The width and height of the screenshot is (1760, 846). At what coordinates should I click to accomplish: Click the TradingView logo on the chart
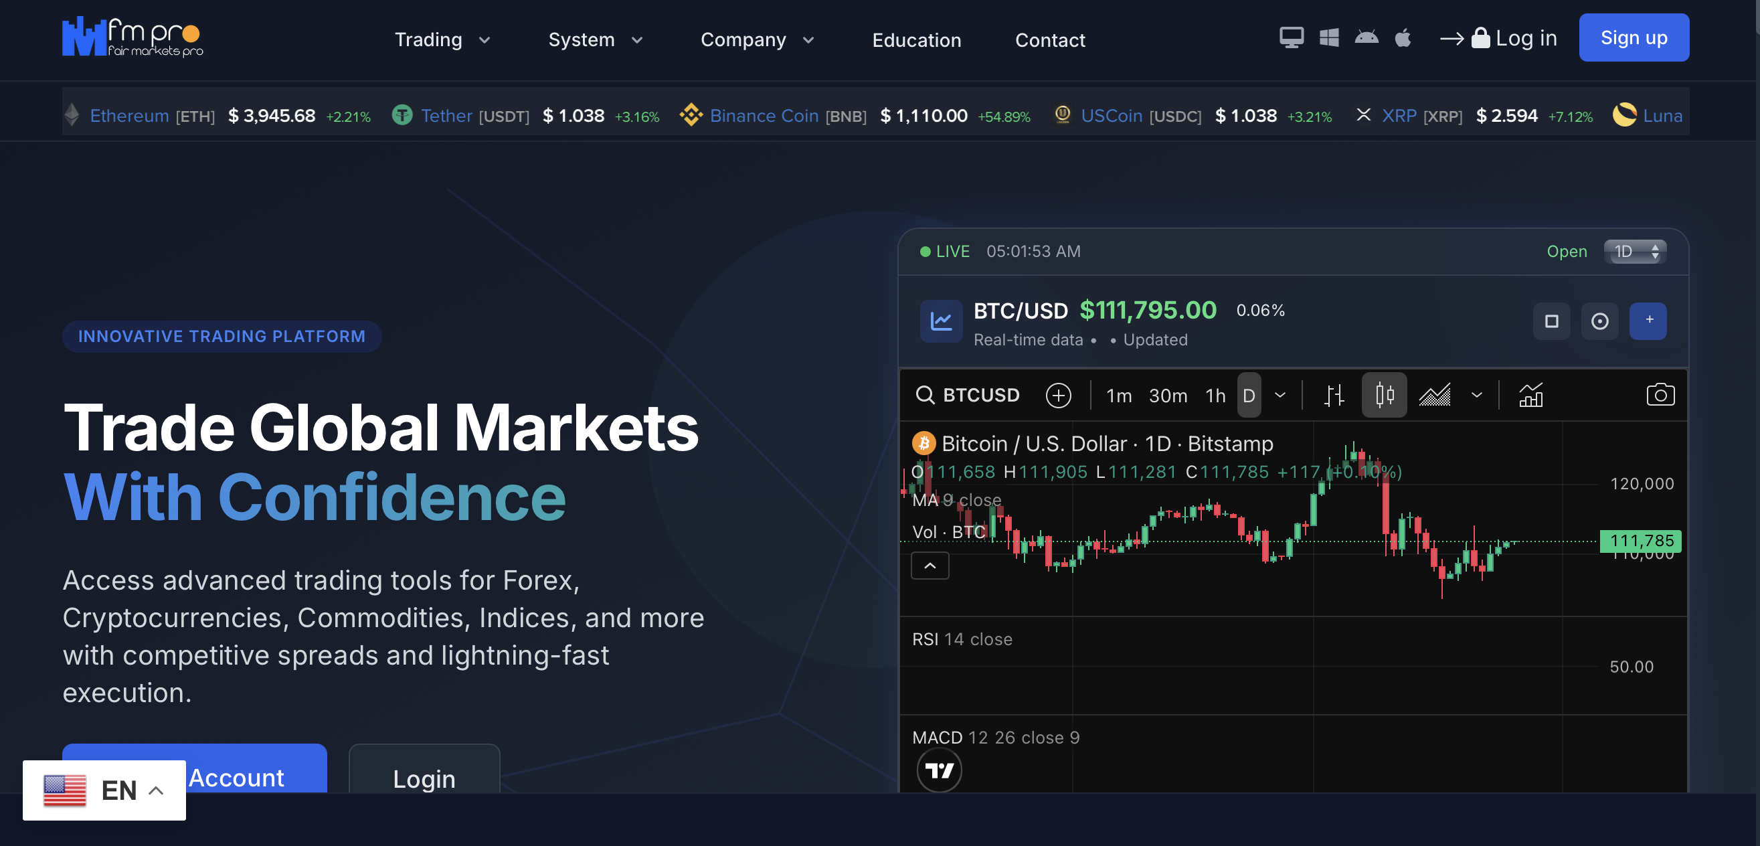click(939, 770)
